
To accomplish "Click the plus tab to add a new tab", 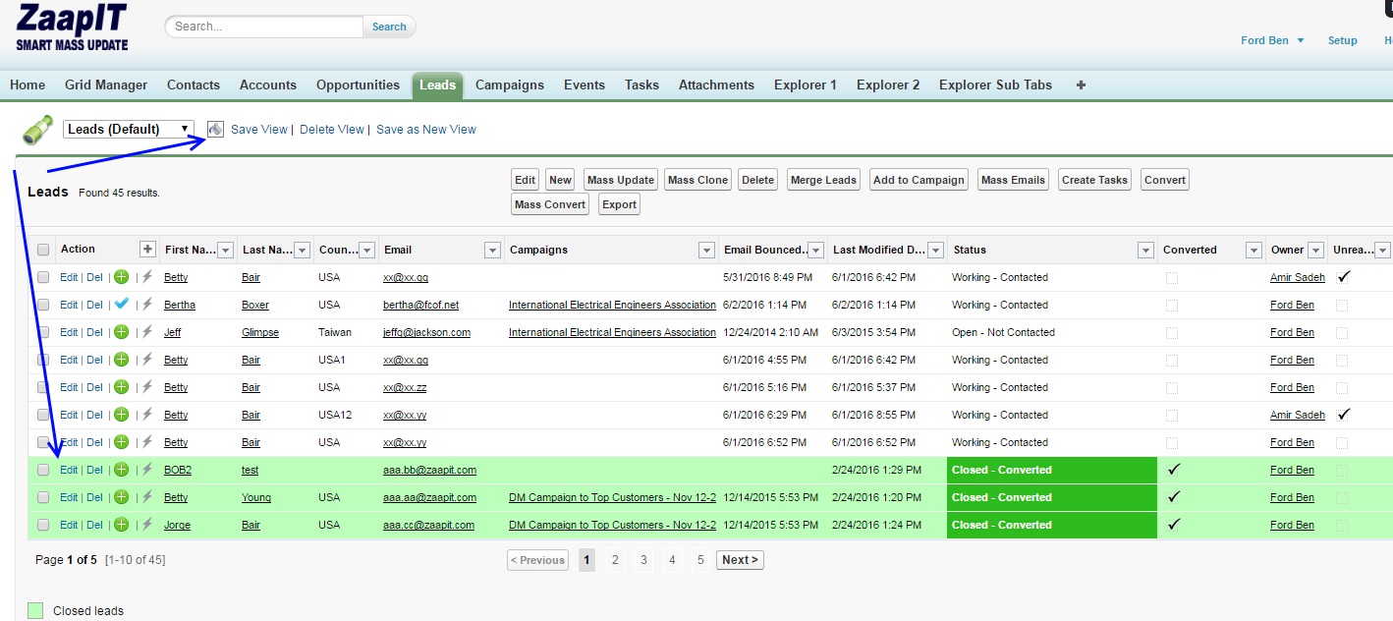I will [1081, 85].
